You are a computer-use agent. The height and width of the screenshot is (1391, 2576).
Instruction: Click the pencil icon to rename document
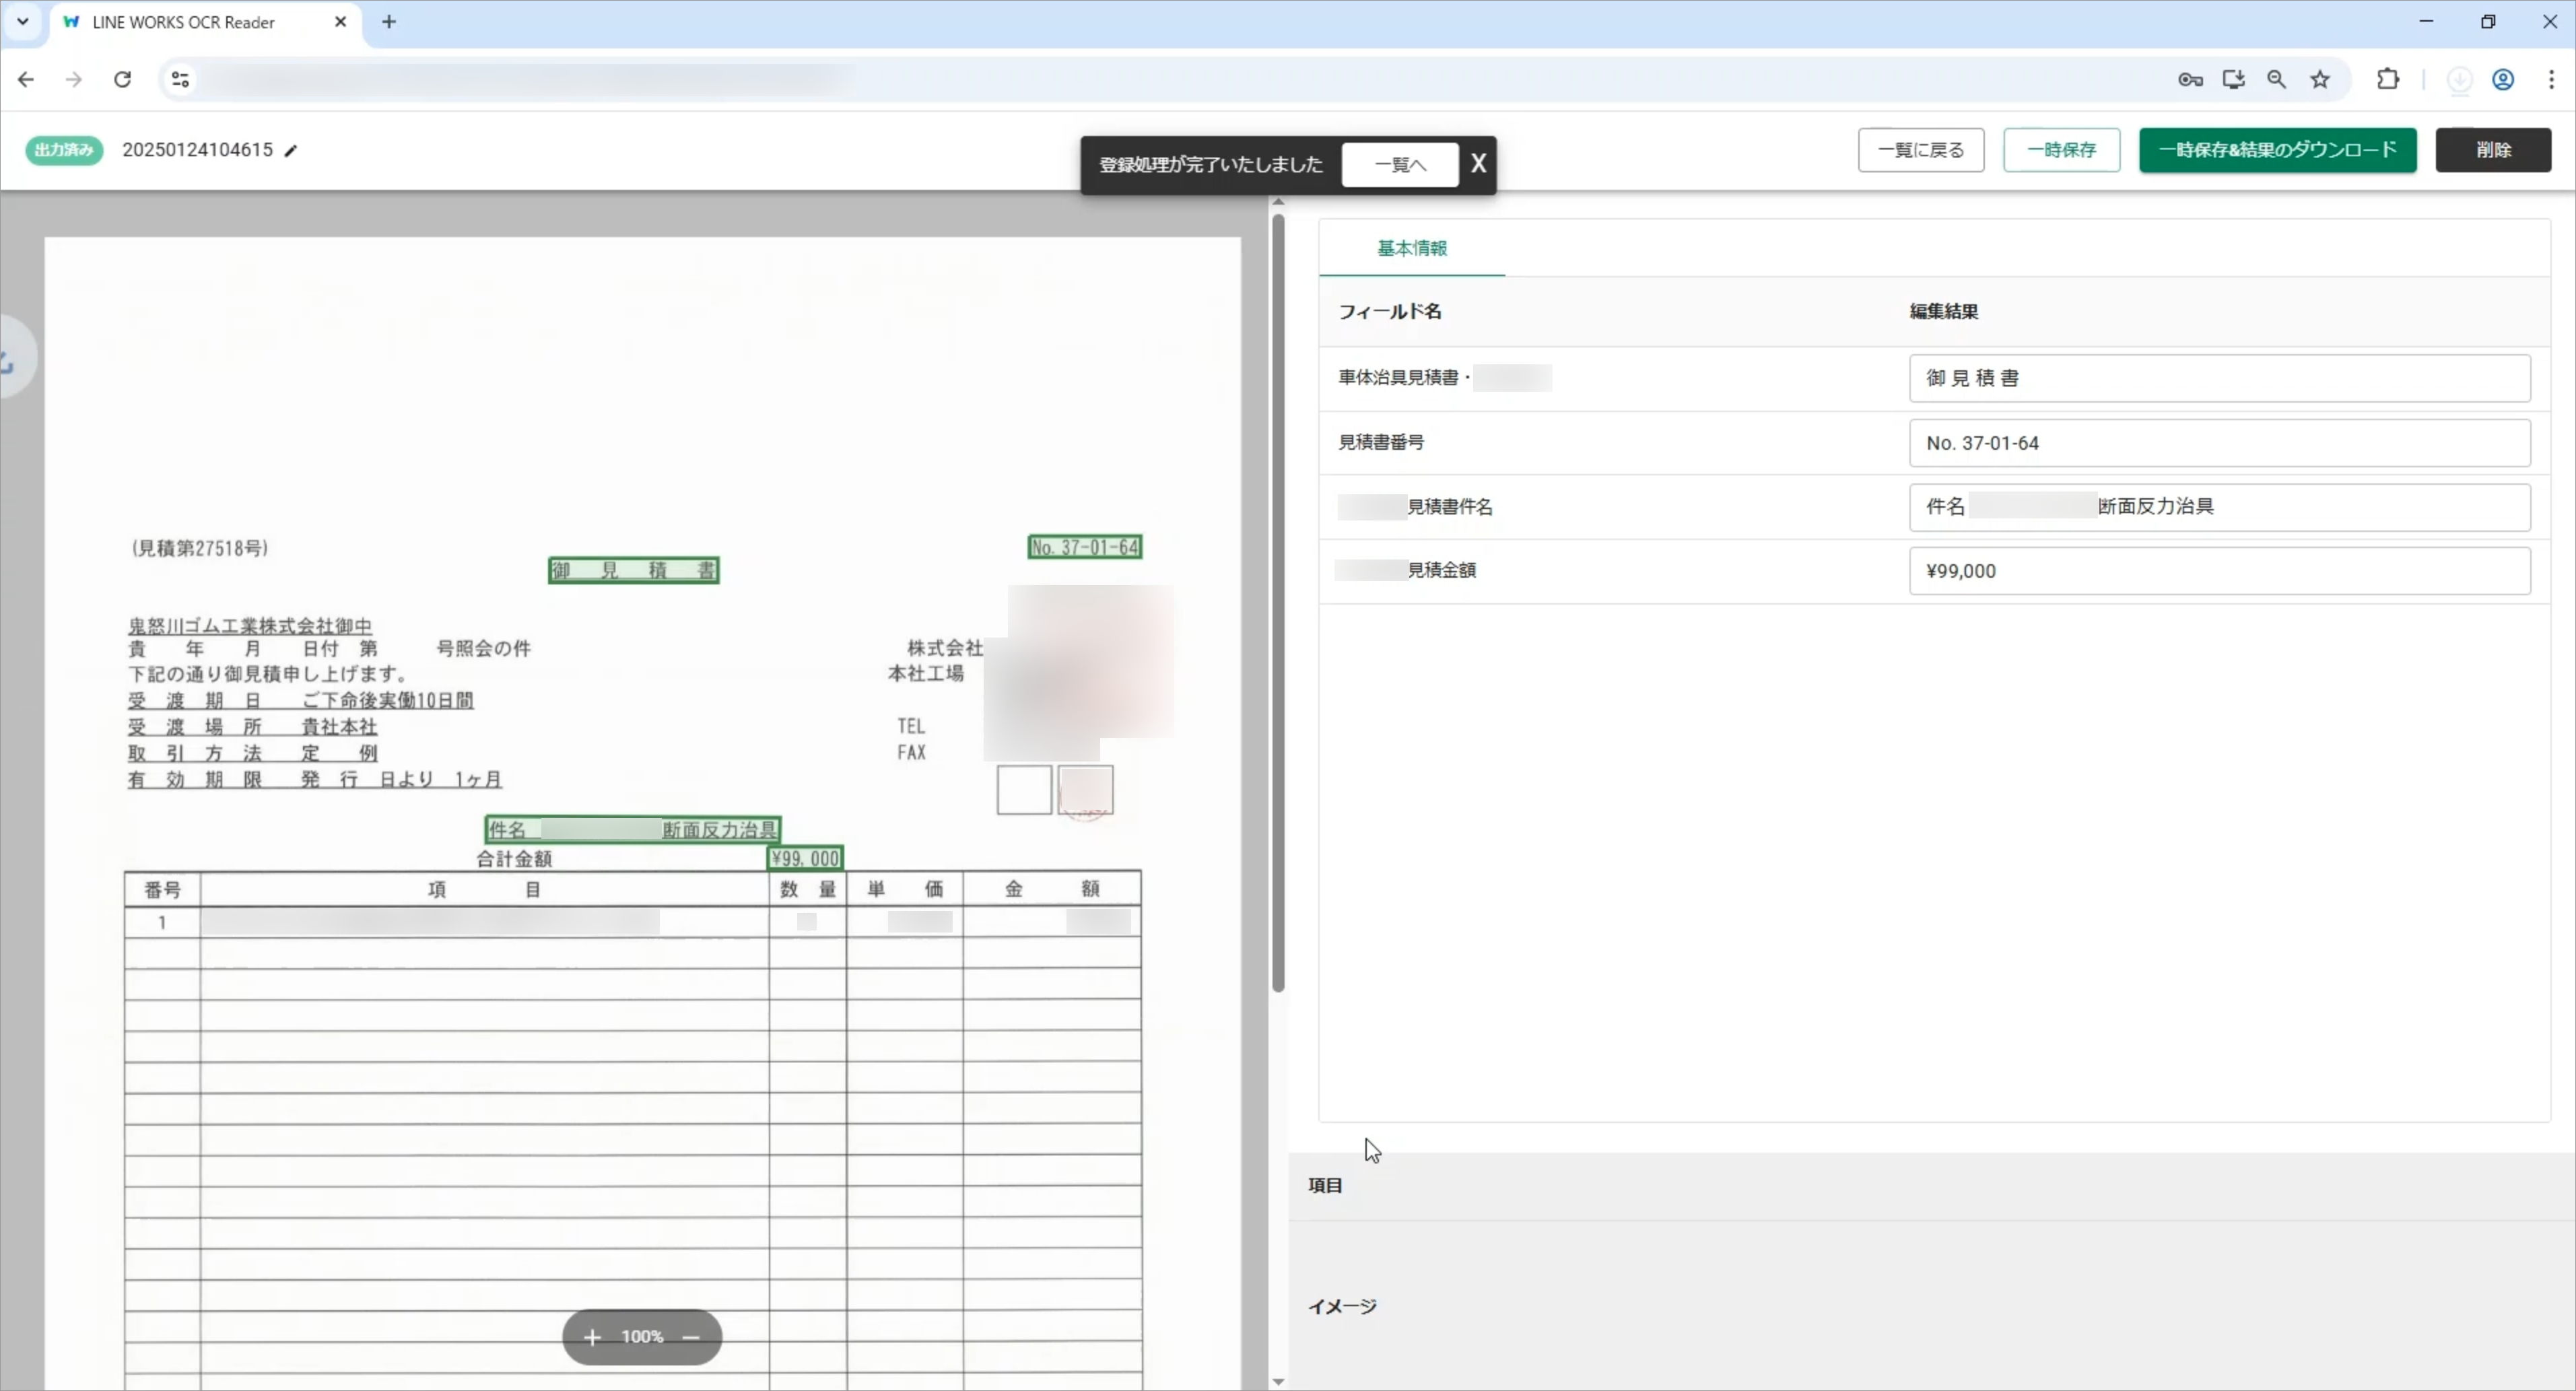(x=291, y=151)
